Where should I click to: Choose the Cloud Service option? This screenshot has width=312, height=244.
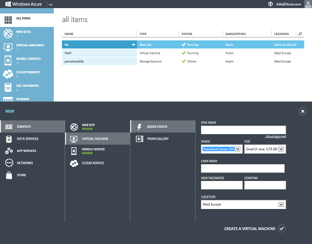(98, 163)
